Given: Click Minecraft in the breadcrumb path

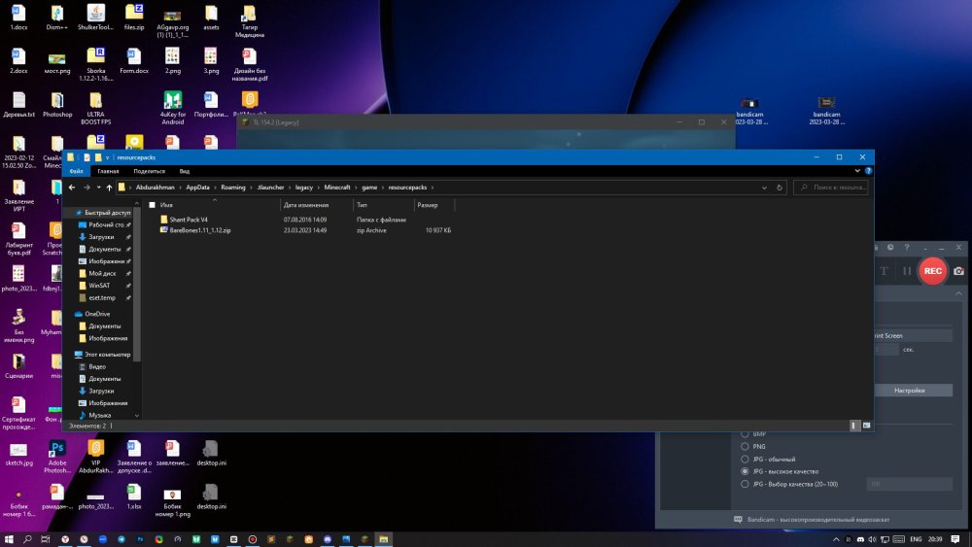Looking at the screenshot, I should click(x=337, y=188).
